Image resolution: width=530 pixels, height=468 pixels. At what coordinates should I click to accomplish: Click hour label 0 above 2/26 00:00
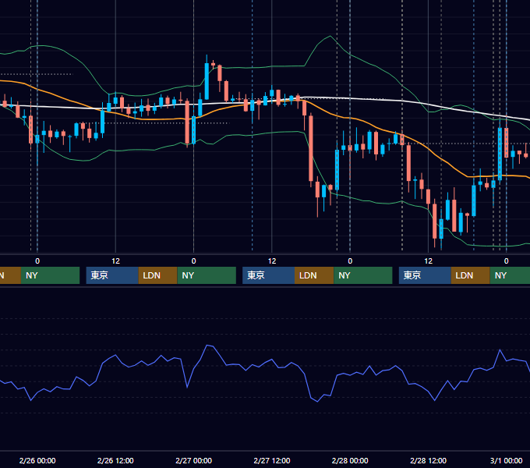coord(37,261)
